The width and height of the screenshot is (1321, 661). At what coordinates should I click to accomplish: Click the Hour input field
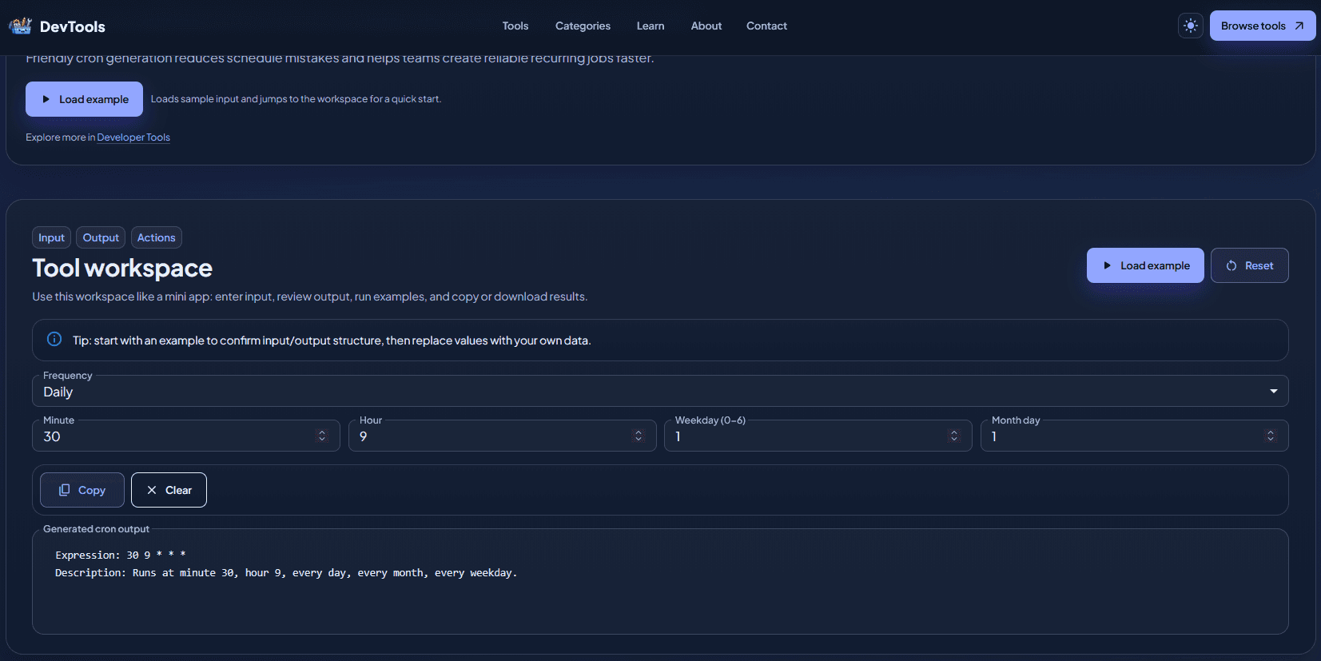click(491, 436)
